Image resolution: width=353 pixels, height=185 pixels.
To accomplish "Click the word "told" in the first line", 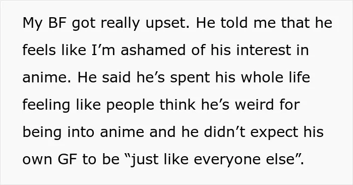I will 234,23.
